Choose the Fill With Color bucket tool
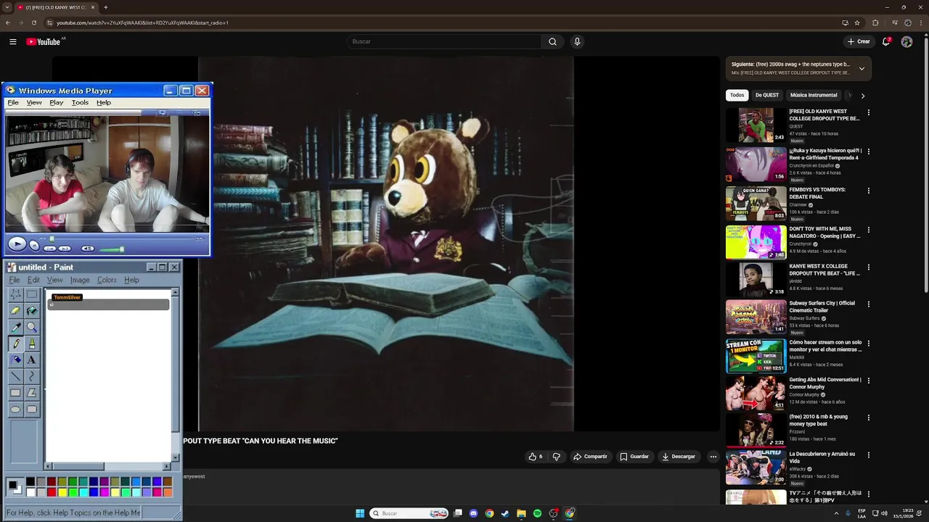929x522 pixels. tap(32, 311)
